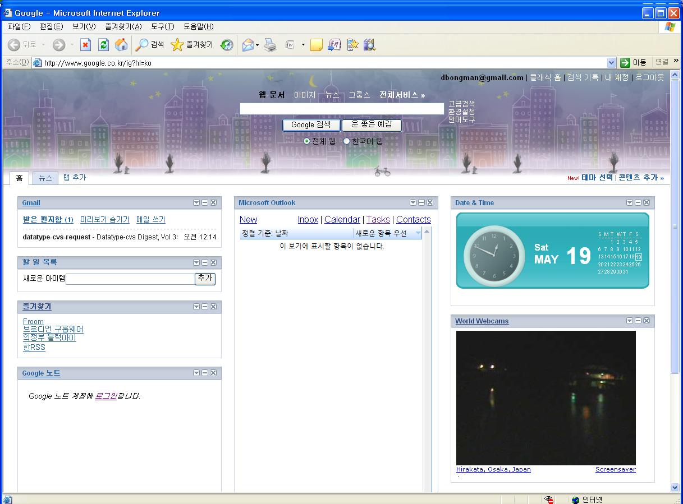The image size is (683, 504).
Task: Open the 검색 magnifier toolbar button
Action: pos(150,45)
